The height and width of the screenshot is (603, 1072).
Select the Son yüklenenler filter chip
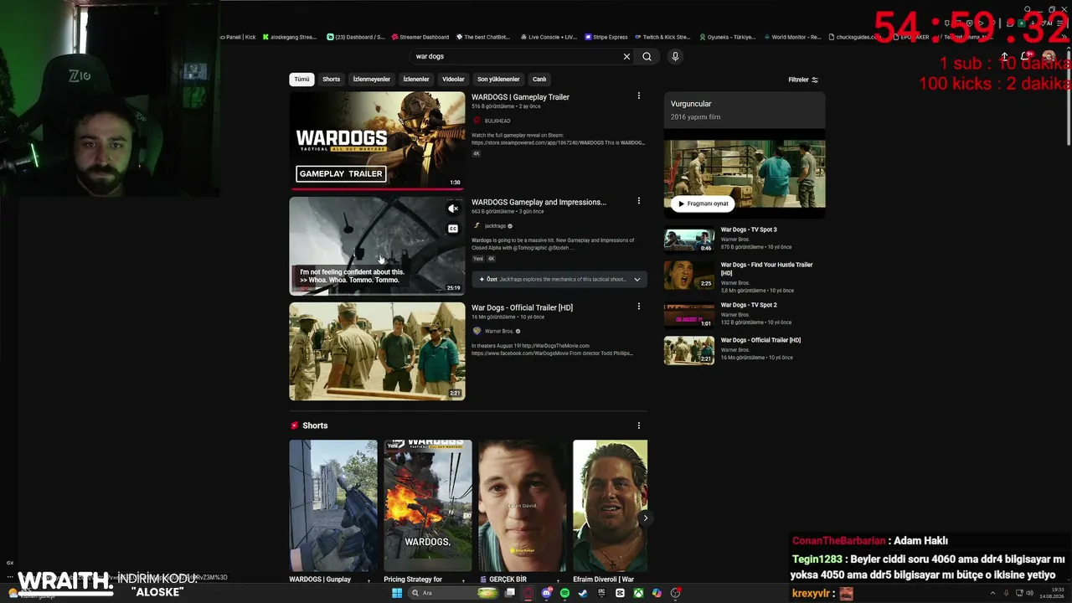498,80
